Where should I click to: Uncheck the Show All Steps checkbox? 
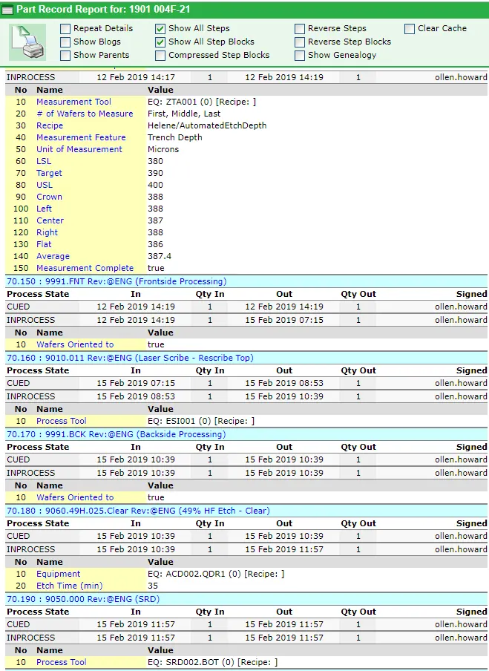[160, 29]
